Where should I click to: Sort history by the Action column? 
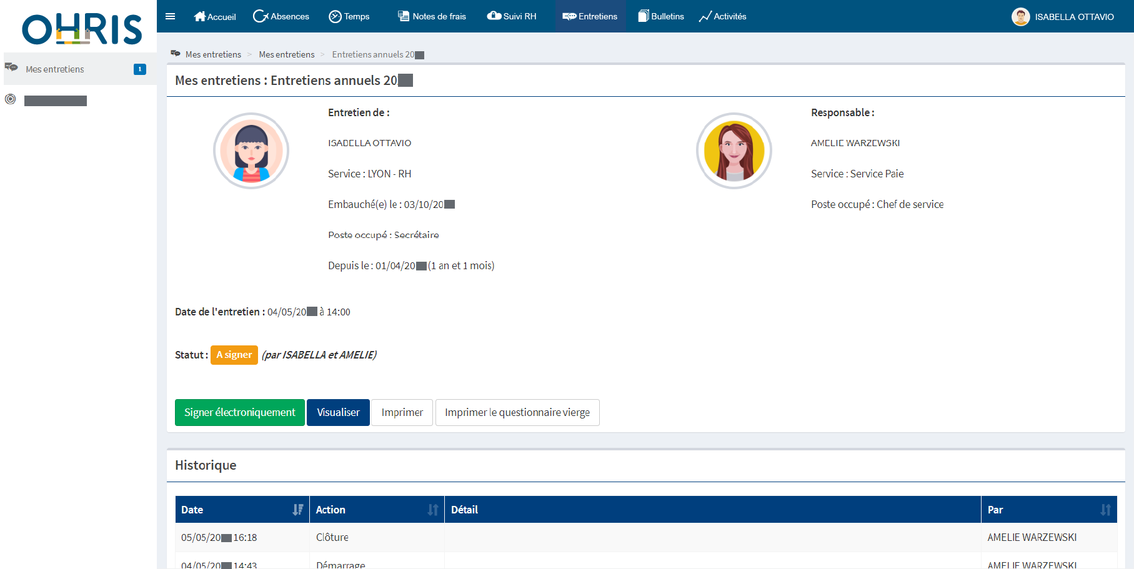[432, 510]
